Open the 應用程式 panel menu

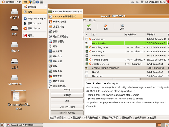[x=8, y=2]
